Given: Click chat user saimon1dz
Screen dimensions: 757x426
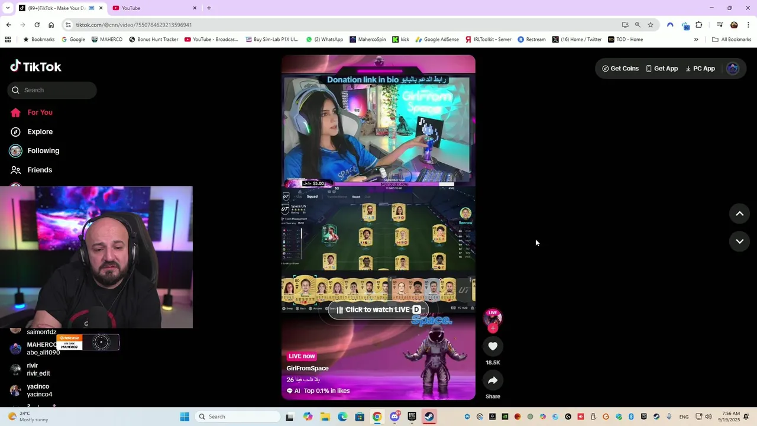Looking at the screenshot, I should [x=41, y=332].
